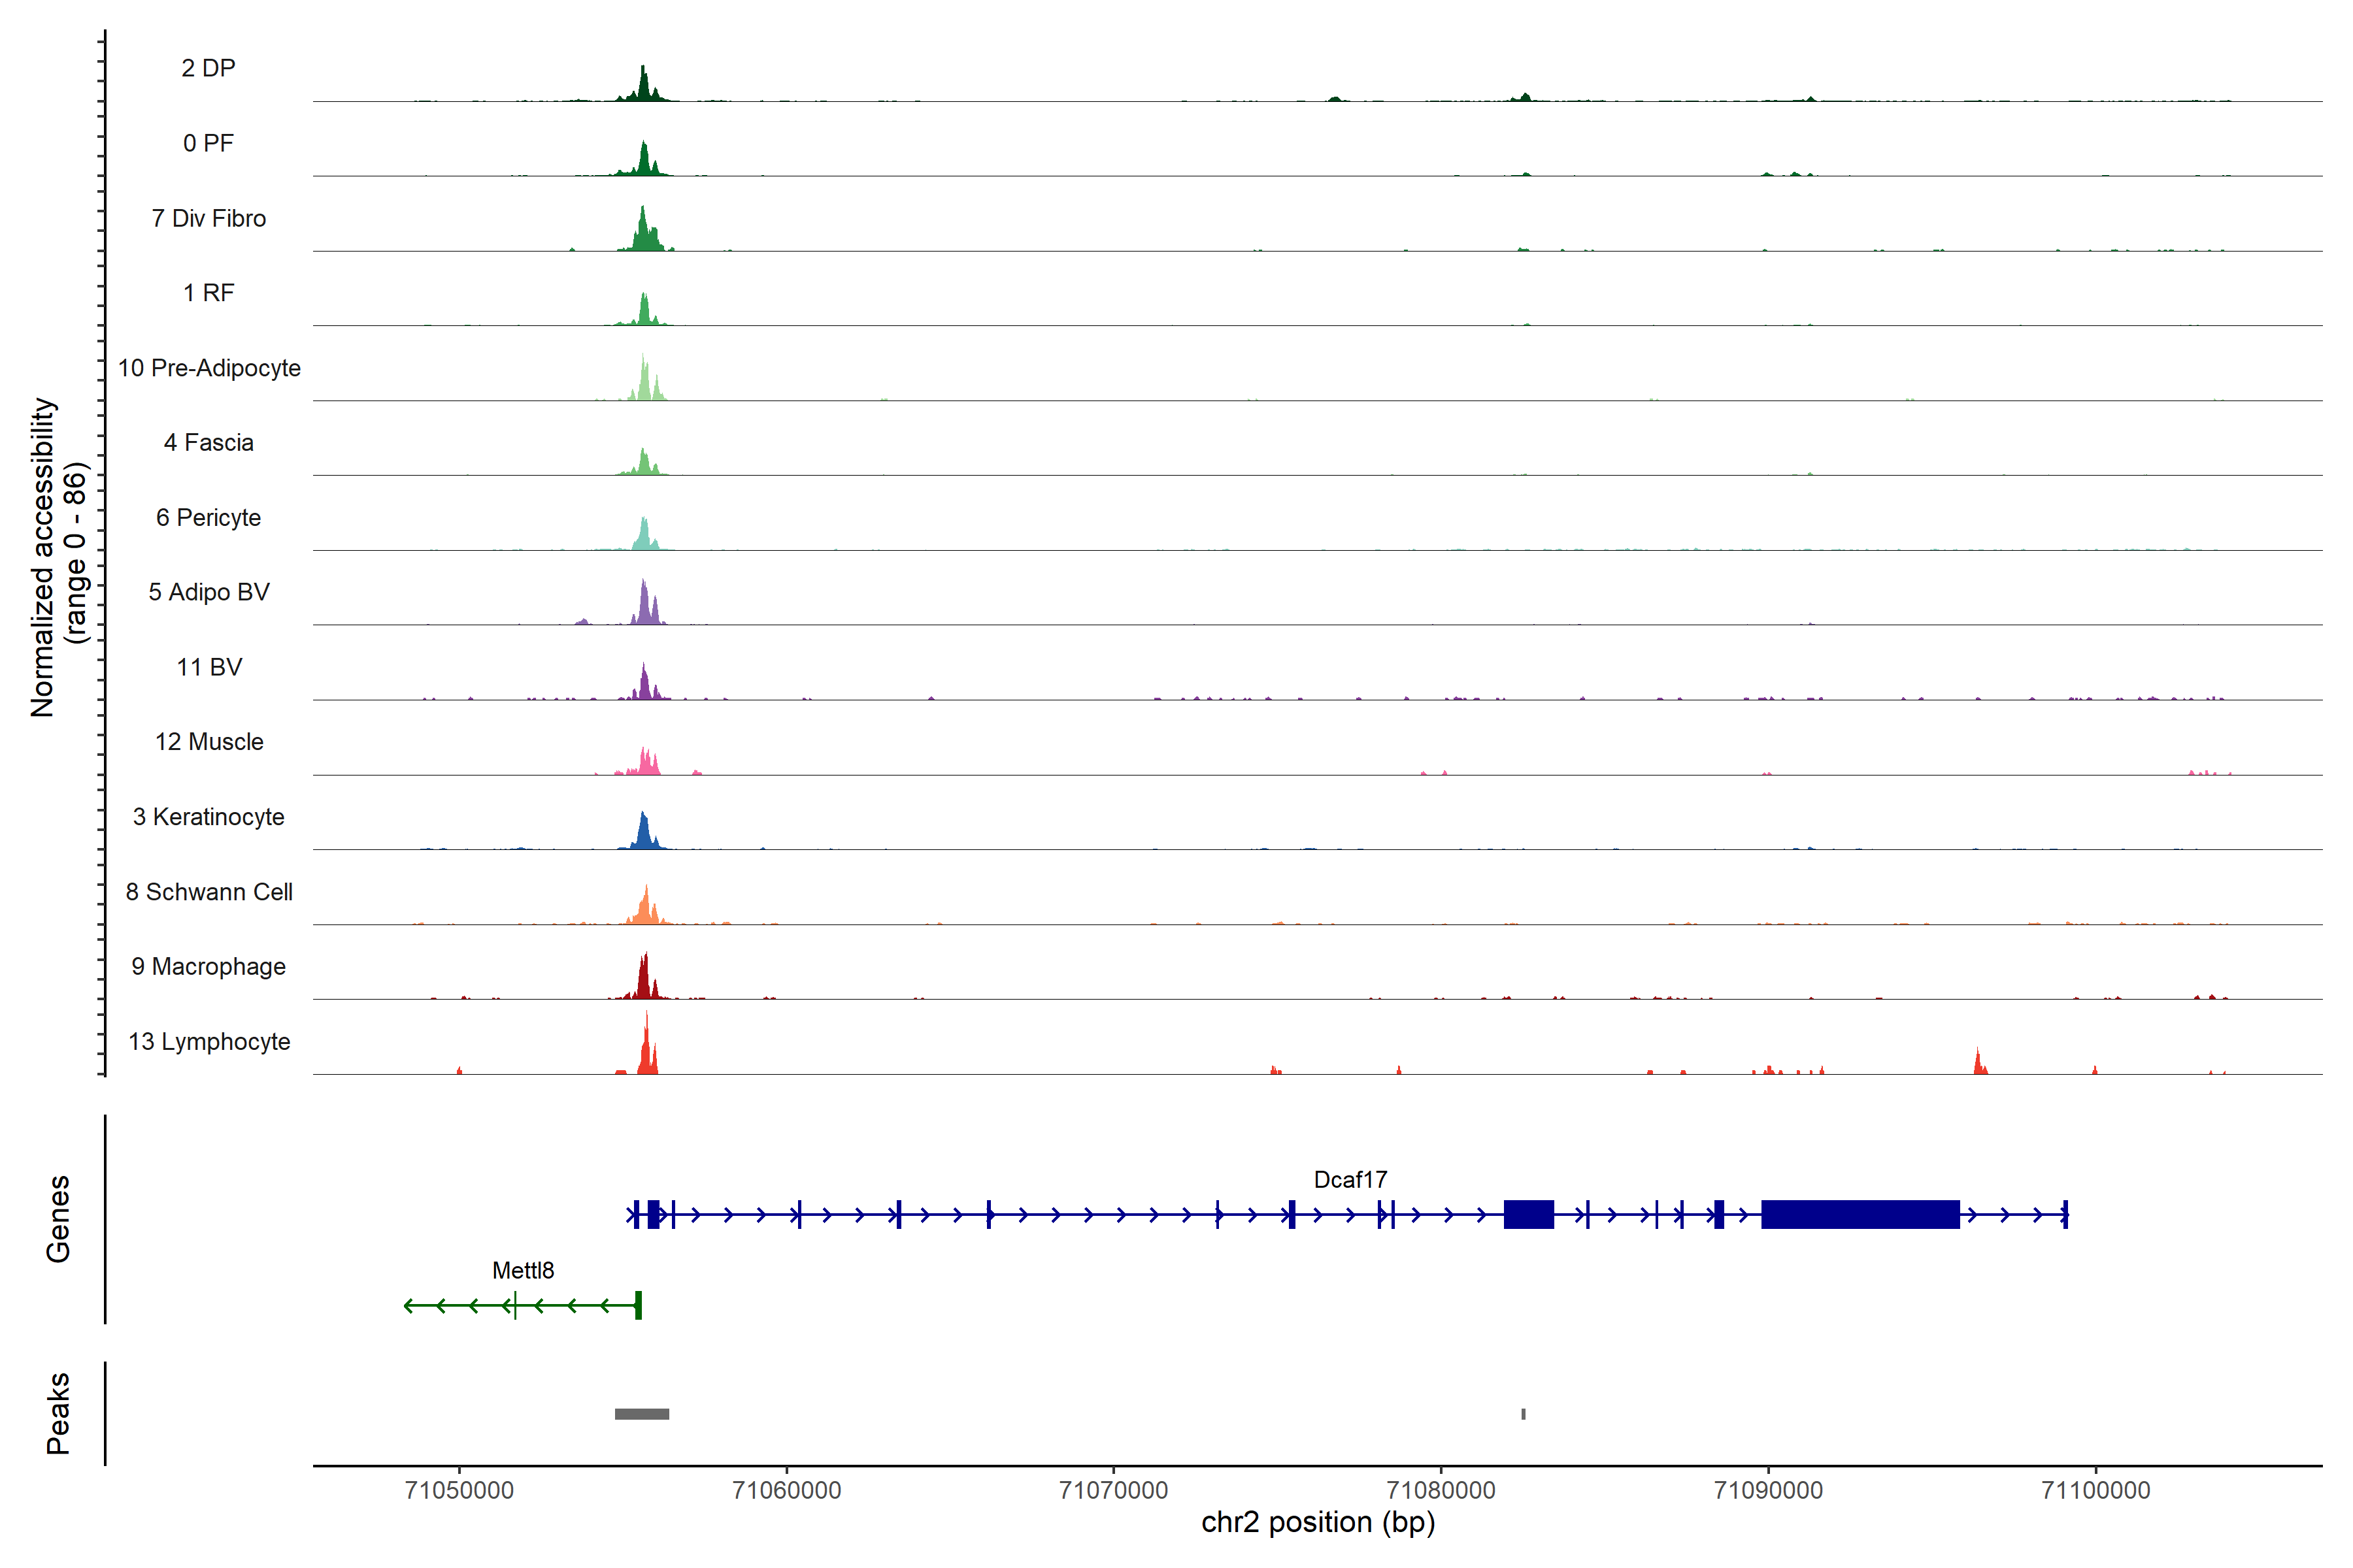Click the 5 Adipo BV track label
Viewport: 2353px width, 1568px height.
pyautogui.click(x=208, y=592)
